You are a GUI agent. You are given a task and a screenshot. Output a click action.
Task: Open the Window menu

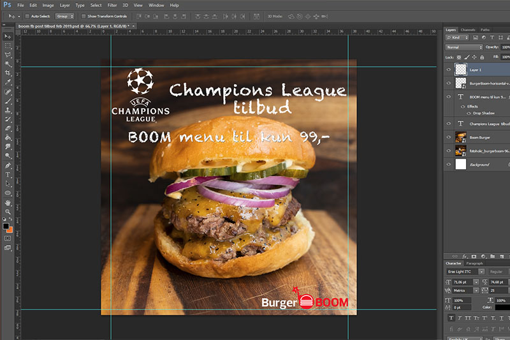click(x=156, y=5)
